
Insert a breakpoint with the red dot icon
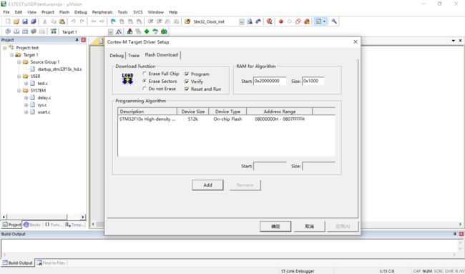281,21
